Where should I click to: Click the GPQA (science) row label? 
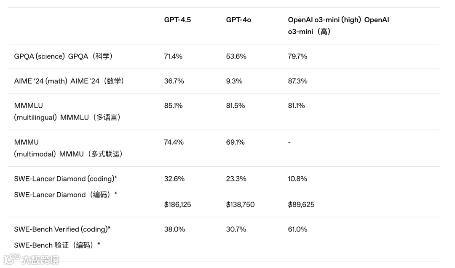click(x=63, y=56)
